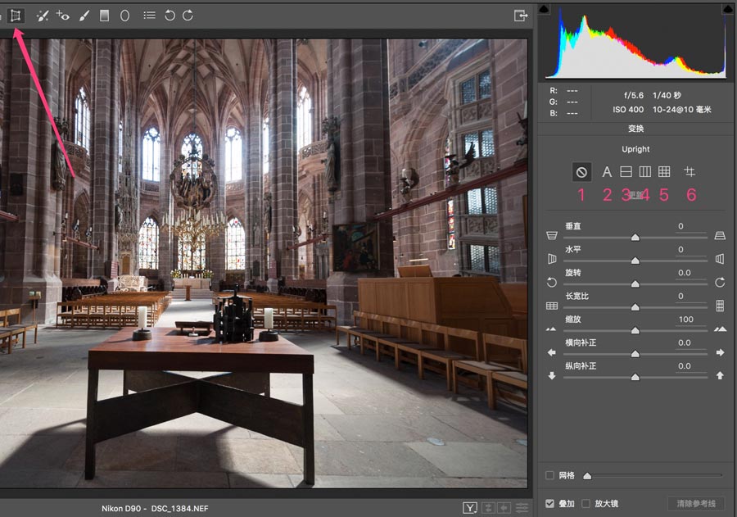
Task: Click the large mountains icon right of 缩放
Action: pyautogui.click(x=720, y=329)
